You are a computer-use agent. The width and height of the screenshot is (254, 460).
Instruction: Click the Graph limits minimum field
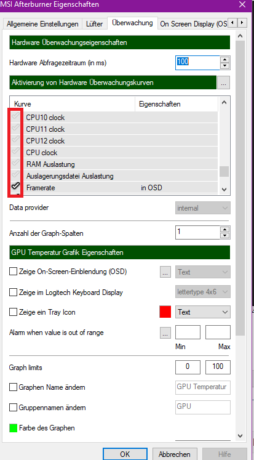188,367
